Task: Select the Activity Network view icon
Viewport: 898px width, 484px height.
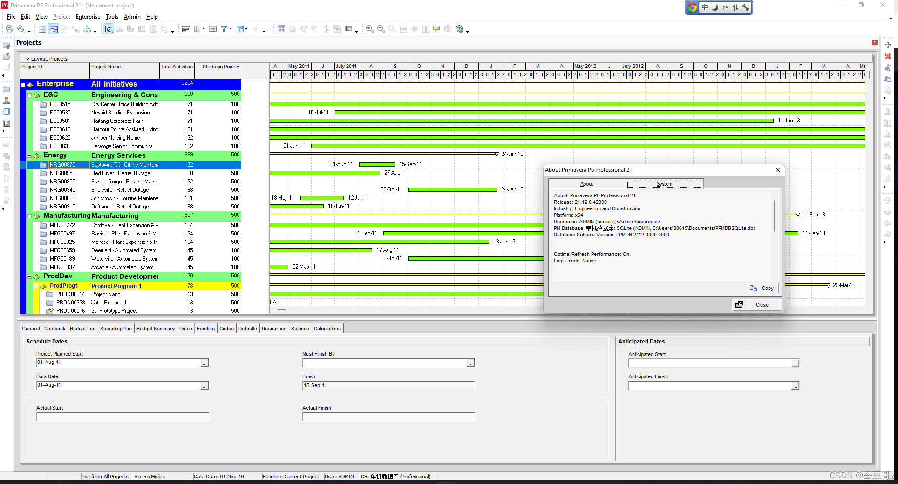Action: tap(64, 28)
